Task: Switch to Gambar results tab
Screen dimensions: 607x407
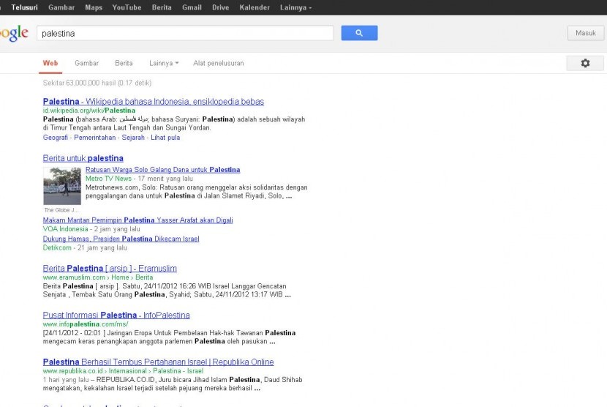Action: pos(87,63)
